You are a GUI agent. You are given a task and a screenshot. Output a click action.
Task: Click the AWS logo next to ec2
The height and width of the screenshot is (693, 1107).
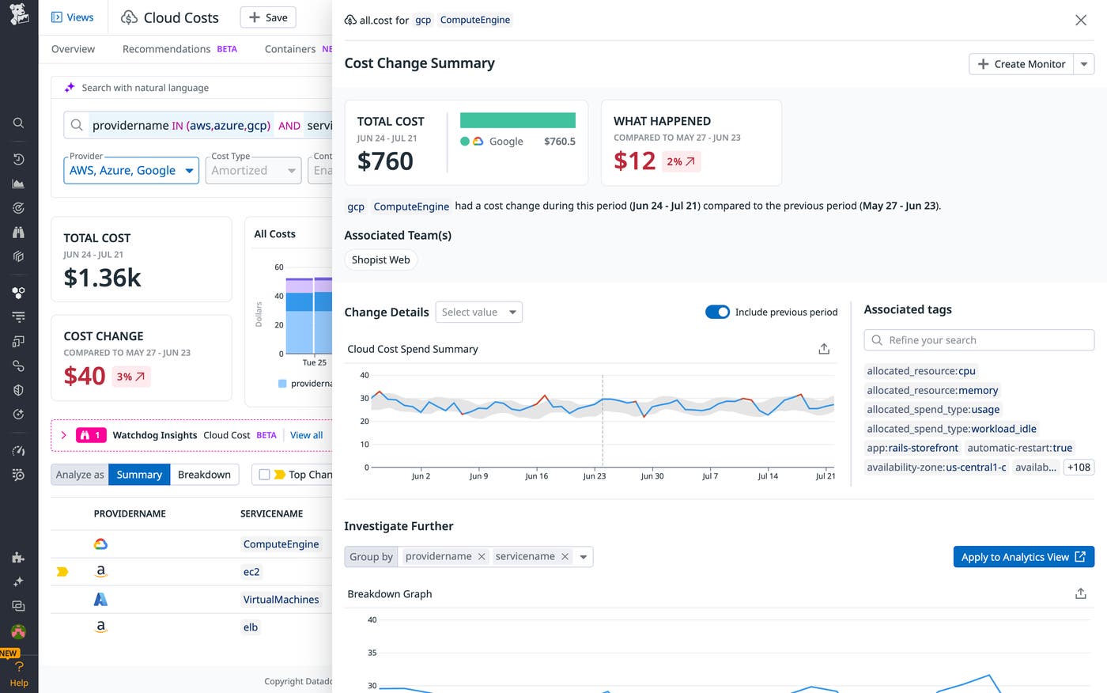[100, 571]
